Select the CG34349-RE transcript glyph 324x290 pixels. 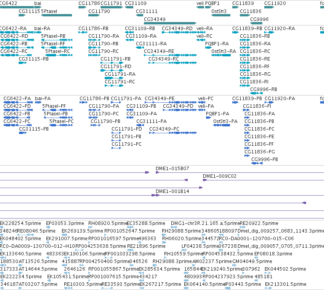coord(170,55)
